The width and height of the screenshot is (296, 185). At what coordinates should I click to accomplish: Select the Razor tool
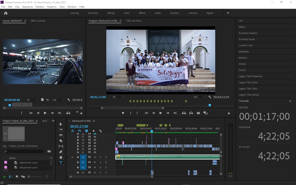coord(61,141)
